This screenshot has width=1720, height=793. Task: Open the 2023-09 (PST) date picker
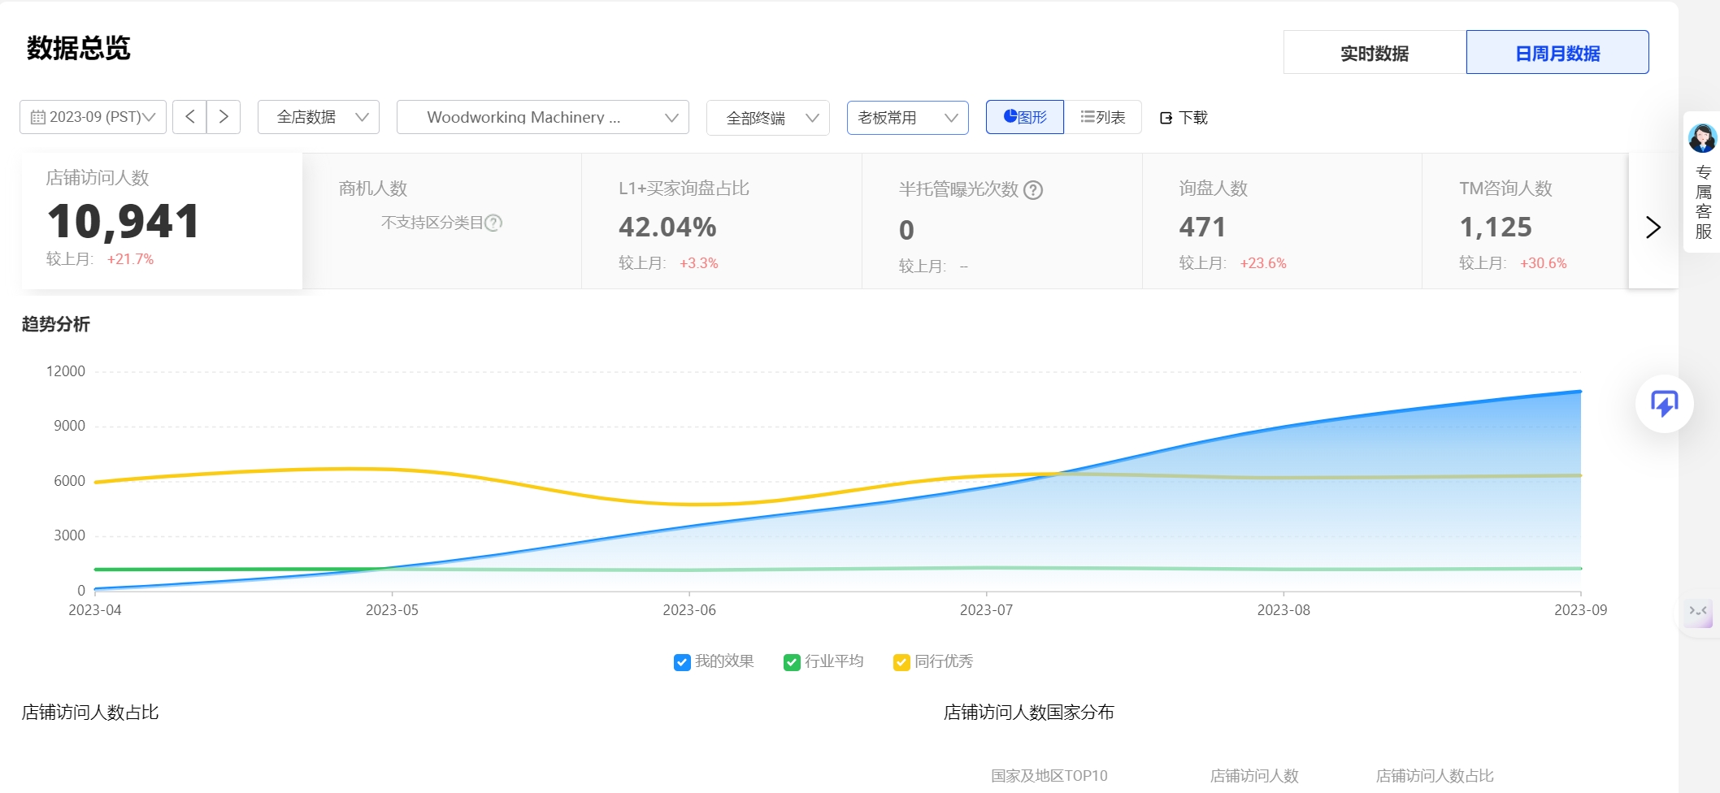tap(93, 117)
